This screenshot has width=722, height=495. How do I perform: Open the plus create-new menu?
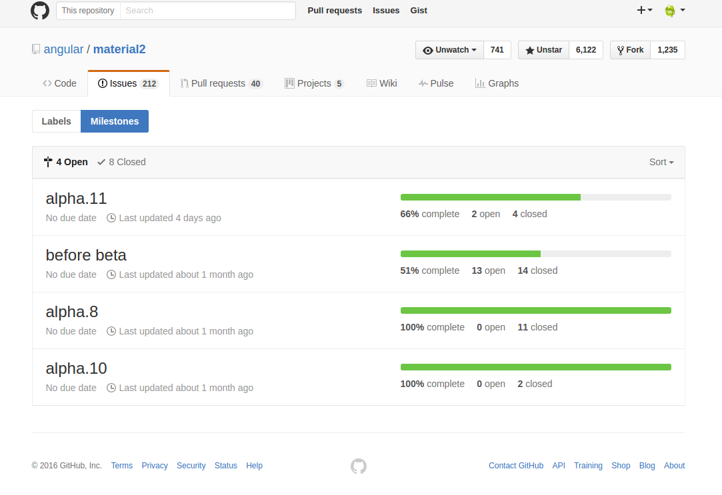[x=644, y=10]
